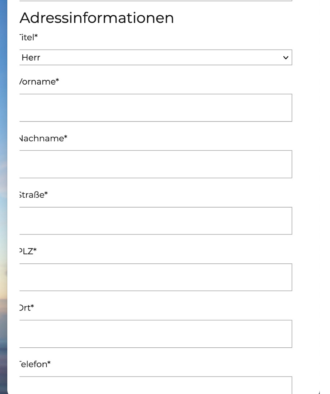This screenshot has height=394, width=330.
Task: Click the Vorname* label text
Action: 39,82
